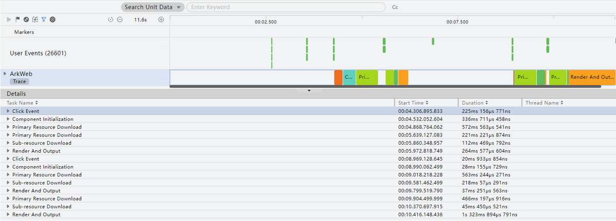616x221 pixels.
Task: Open settings via the gear icon
Action: pos(52,19)
